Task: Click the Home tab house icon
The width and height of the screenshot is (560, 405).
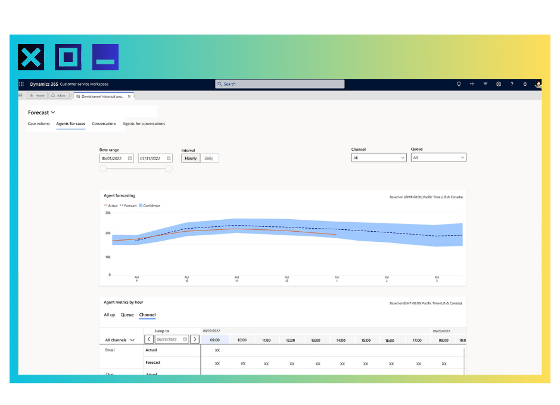Action: (x=32, y=95)
